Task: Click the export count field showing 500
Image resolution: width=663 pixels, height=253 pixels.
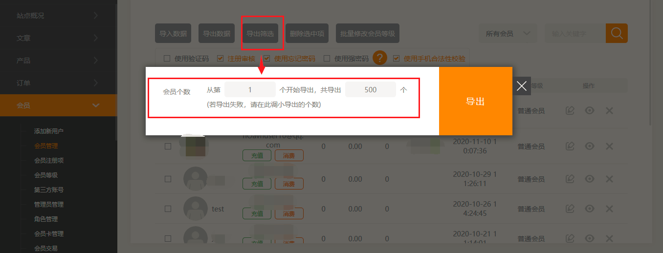Action: 371,89
